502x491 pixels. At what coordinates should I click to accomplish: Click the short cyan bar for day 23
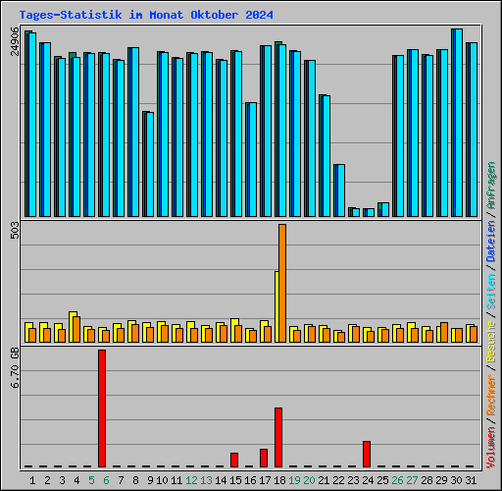click(x=356, y=213)
